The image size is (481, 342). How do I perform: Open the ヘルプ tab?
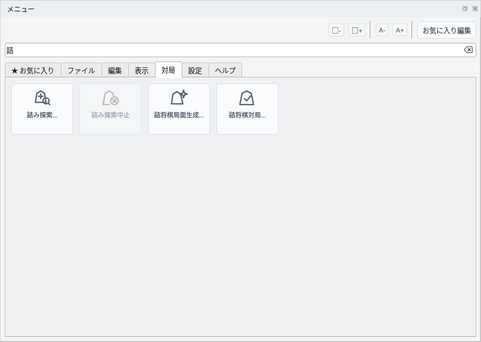(x=225, y=70)
